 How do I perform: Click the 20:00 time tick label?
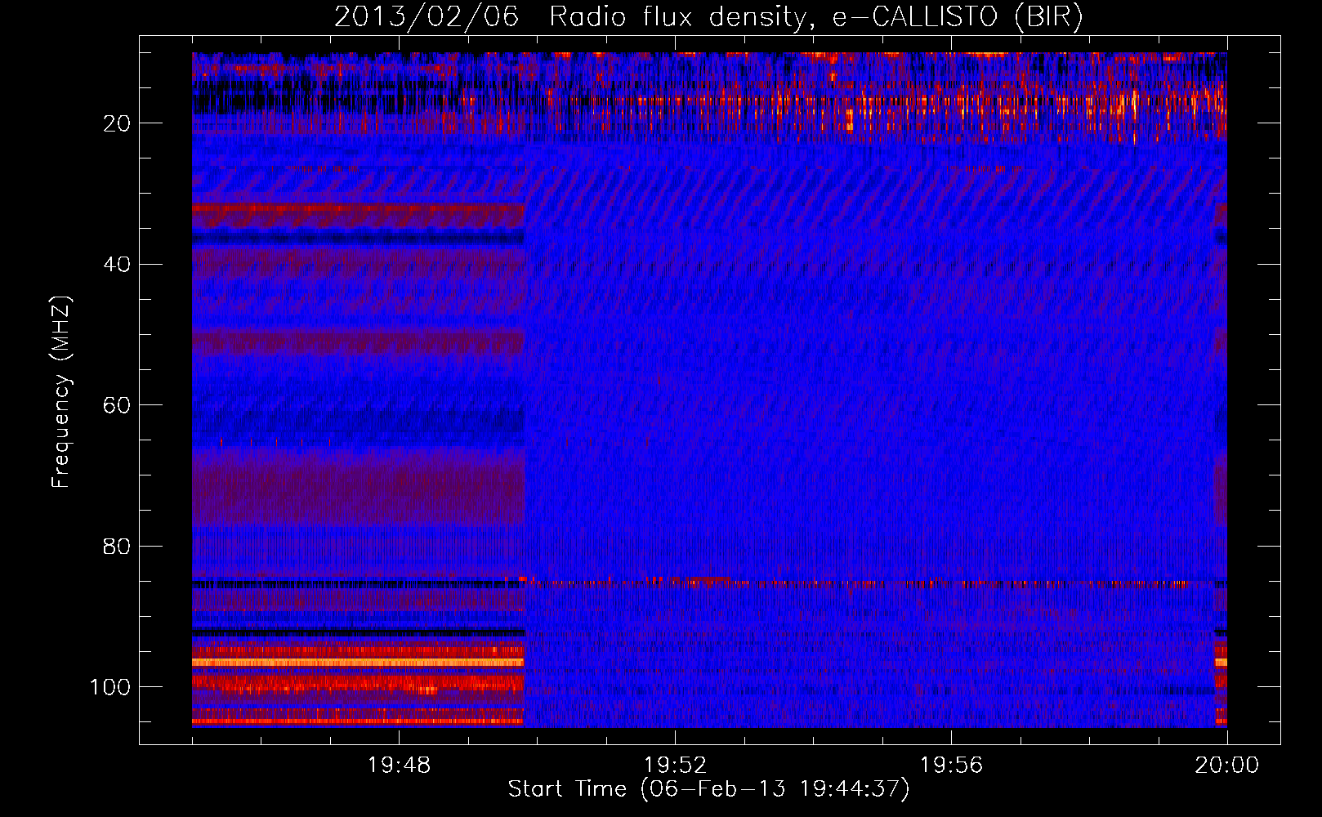[1227, 766]
